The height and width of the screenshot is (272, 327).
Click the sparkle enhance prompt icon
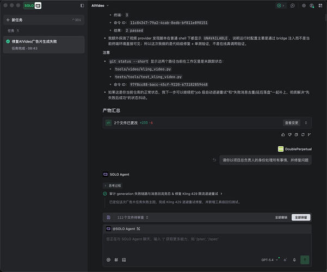pos(285,260)
